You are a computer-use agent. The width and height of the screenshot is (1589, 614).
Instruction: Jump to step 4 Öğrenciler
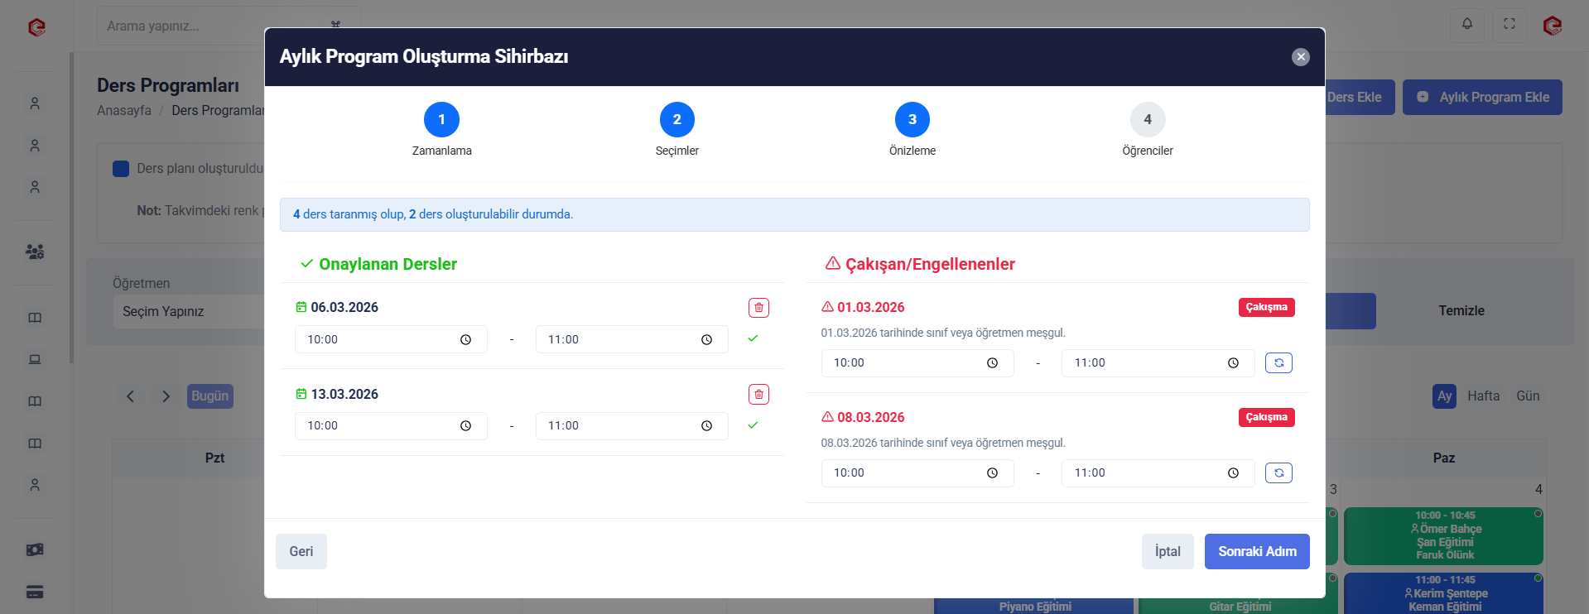pyautogui.click(x=1147, y=120)
